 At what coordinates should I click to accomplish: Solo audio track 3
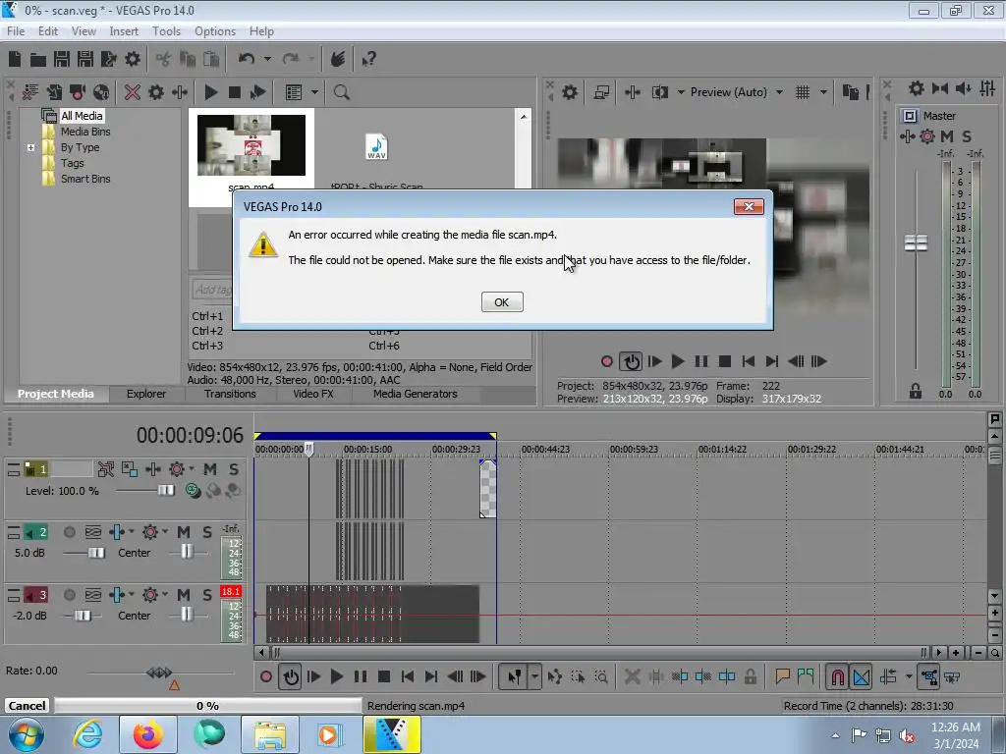(206, 595)
